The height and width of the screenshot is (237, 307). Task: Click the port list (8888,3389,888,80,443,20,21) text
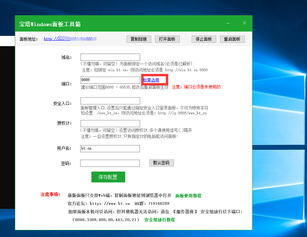click(106, 220)
